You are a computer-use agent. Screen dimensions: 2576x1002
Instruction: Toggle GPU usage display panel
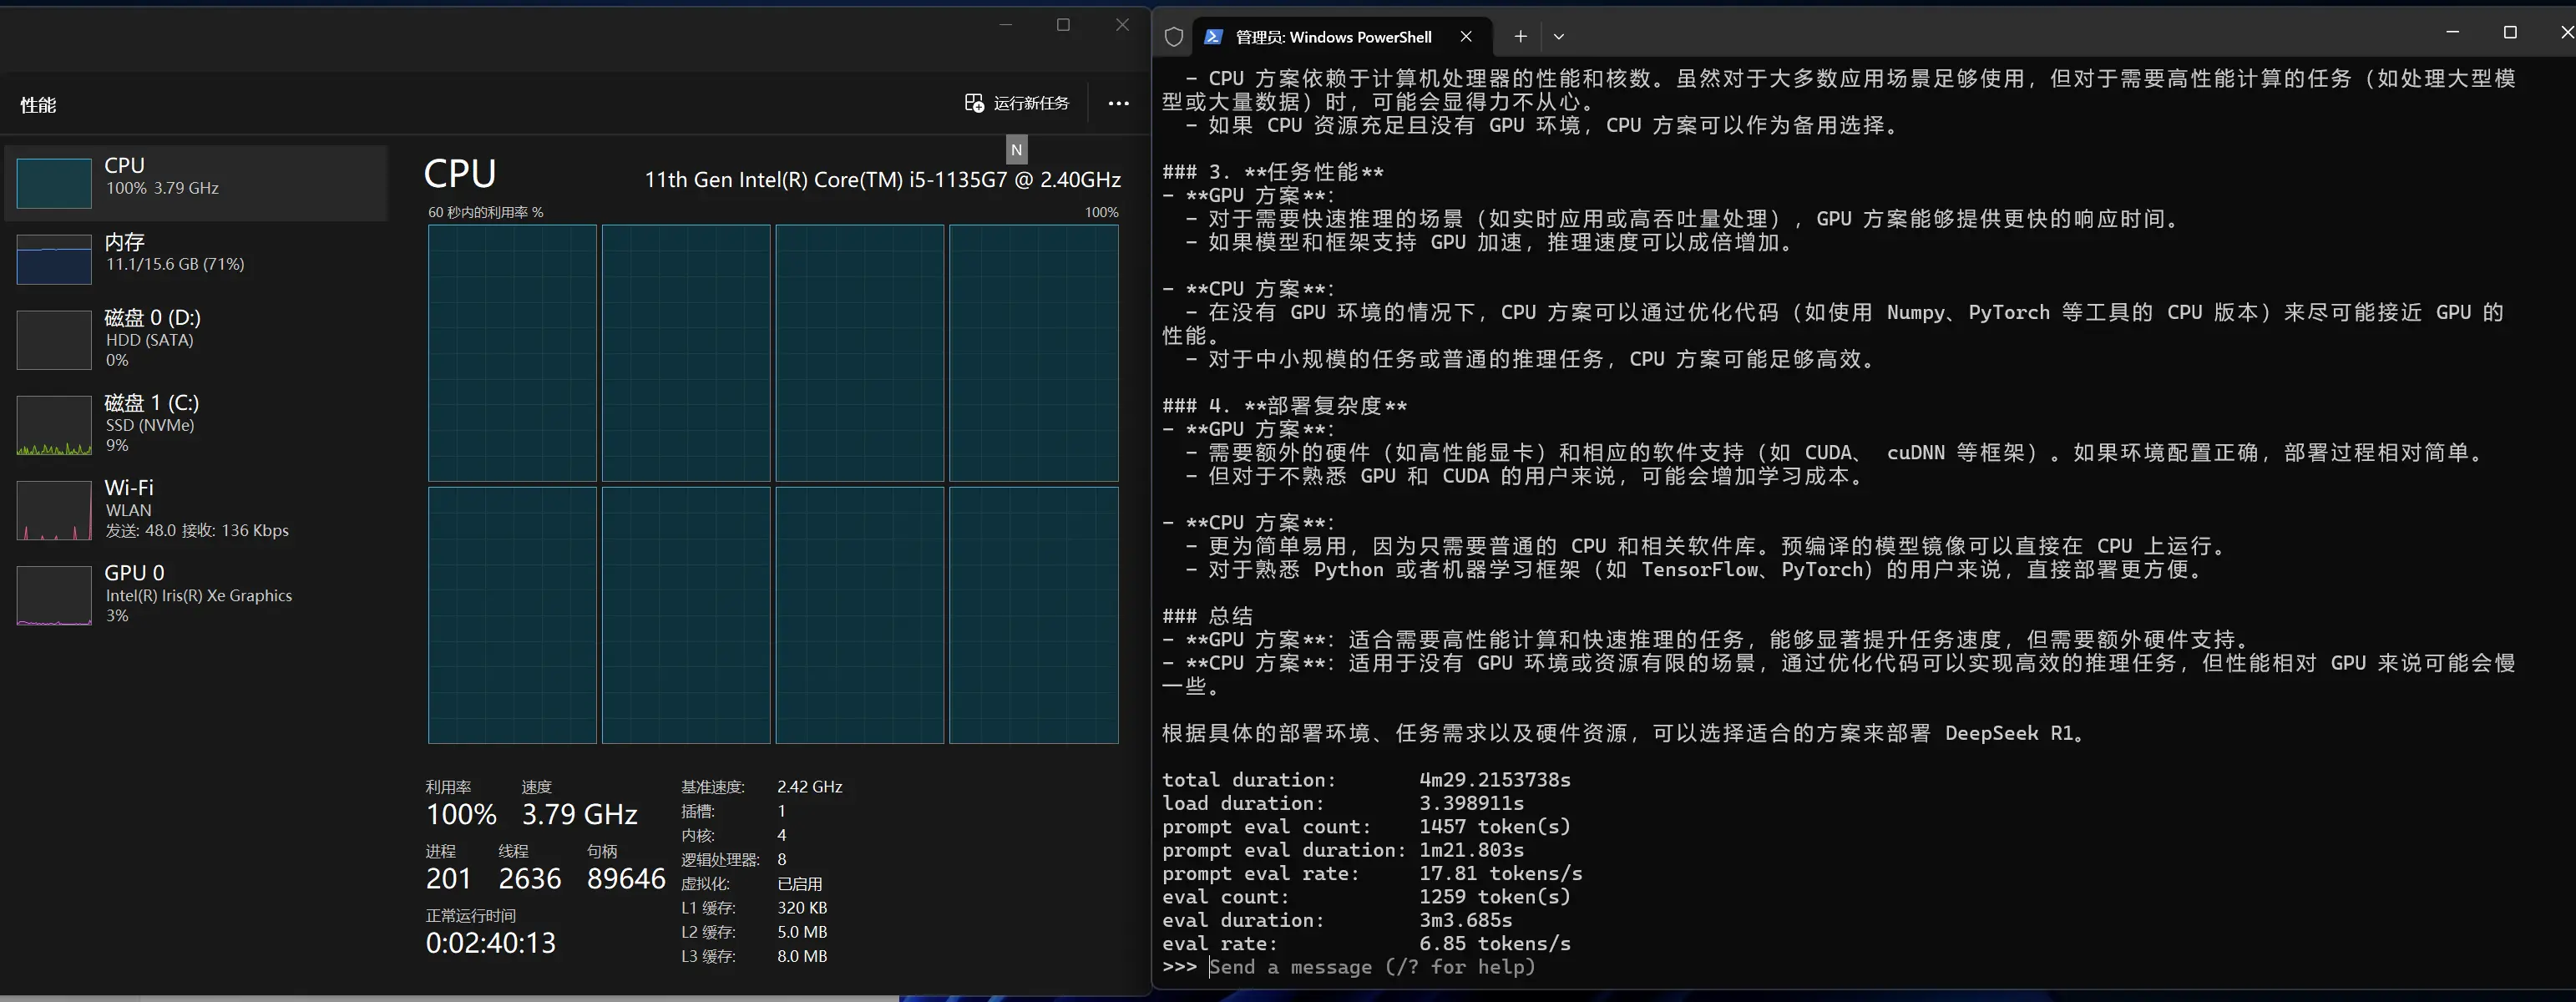point(197,595)
